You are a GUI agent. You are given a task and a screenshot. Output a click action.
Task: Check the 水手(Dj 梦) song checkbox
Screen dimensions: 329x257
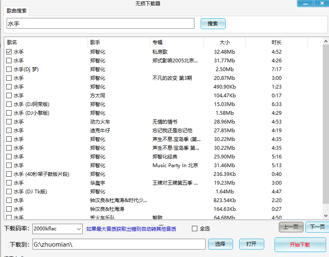pos(9,69)
